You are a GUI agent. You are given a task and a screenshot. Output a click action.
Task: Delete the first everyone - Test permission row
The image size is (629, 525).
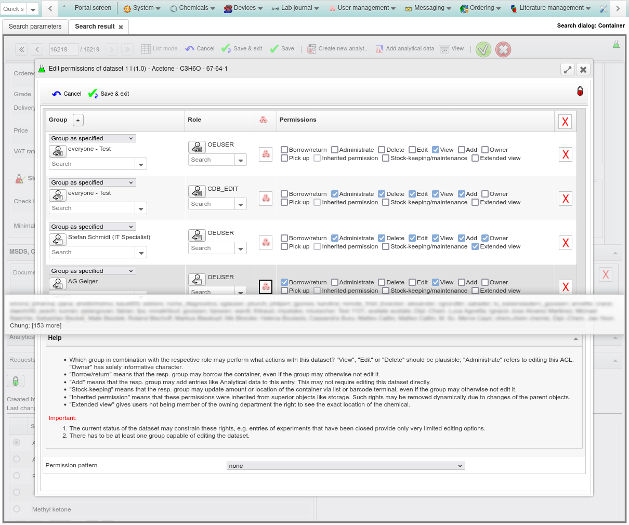tap(565, 154)
